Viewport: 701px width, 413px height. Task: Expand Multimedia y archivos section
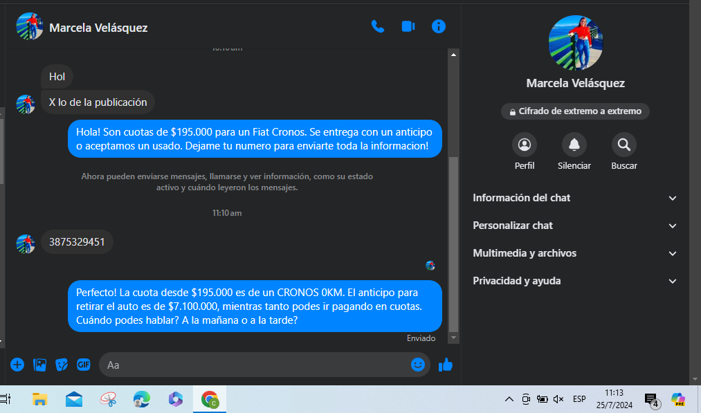tap(574, 253)
